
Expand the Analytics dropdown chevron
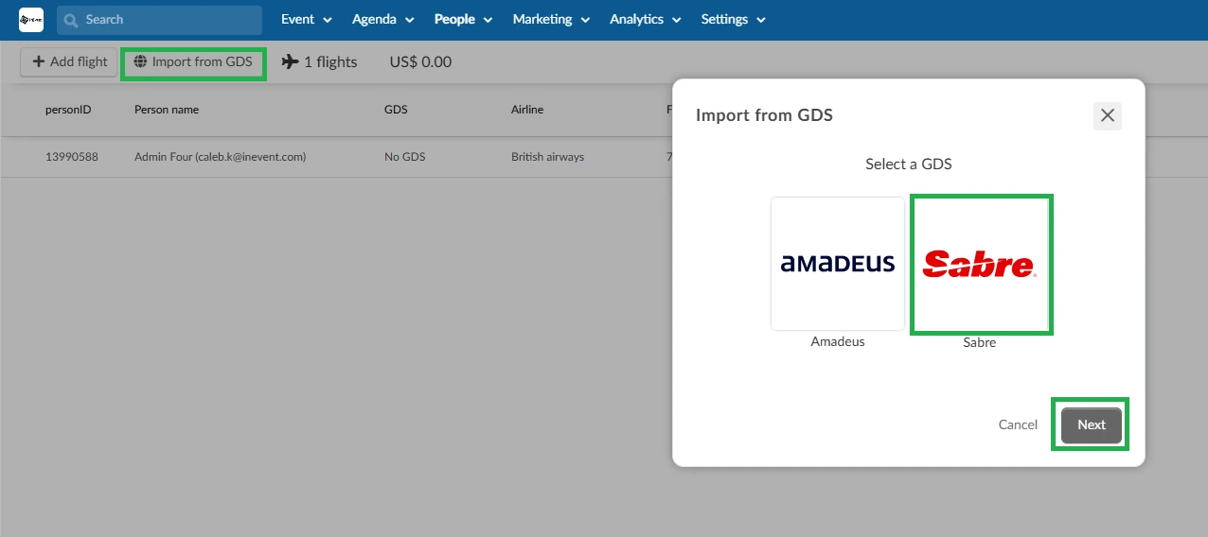(x=678, y=20)
